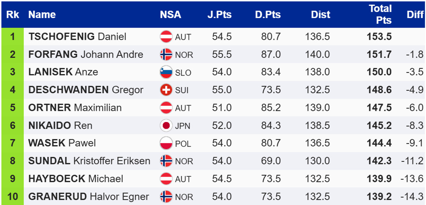The image size is (426, 205).
Task: Click the Slovenian flag beside Lanisek
Action: pos(166,72)
